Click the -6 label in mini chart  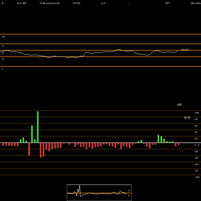[129, 191]
